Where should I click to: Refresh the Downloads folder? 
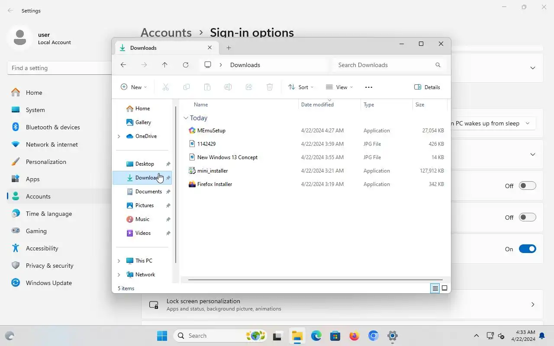pyautogui.click(x=186, y=65)
